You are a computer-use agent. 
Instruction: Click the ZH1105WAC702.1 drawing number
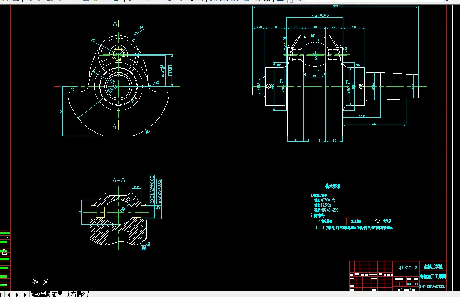tap(433, 286)
